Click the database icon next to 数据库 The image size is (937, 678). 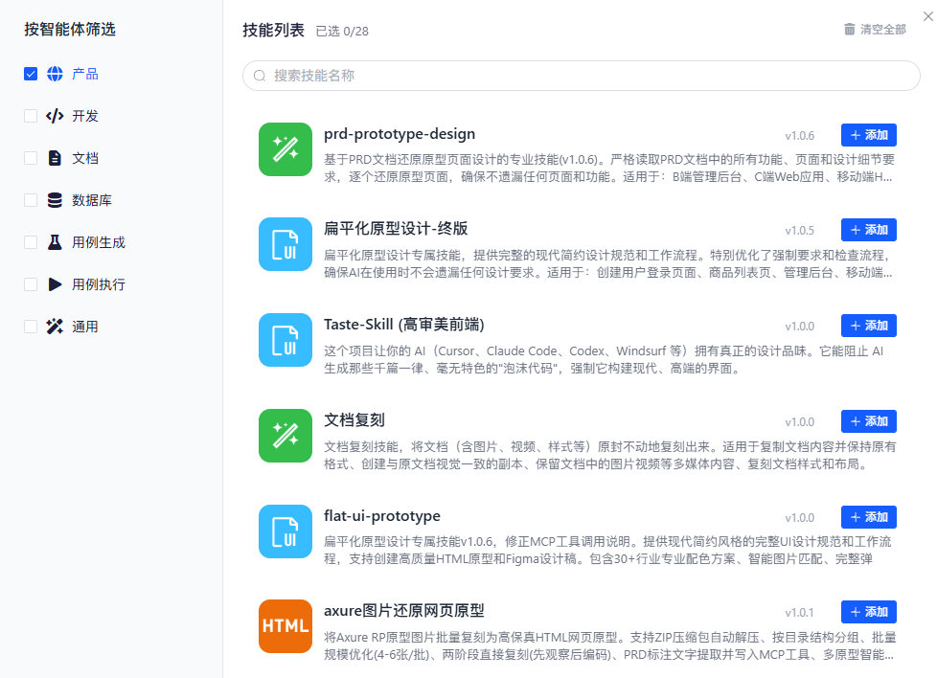point(55,200)
